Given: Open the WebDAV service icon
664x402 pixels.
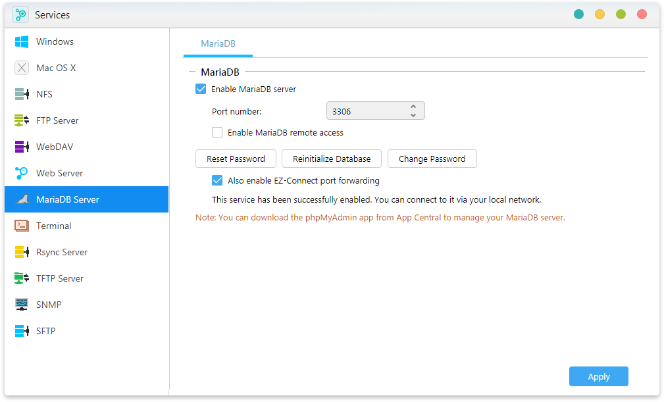Looking at the screenshot, I should pos(22,147).
